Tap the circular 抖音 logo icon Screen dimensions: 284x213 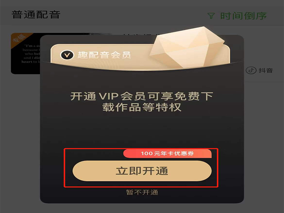tap(251, 70)
